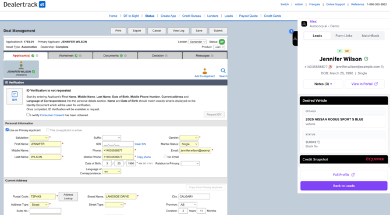The image size is (390, 215).
Task: Click the external link icon on View in Portal
Action: tap(376, 84)
